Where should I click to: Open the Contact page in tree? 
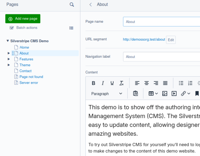pos(25,71)
